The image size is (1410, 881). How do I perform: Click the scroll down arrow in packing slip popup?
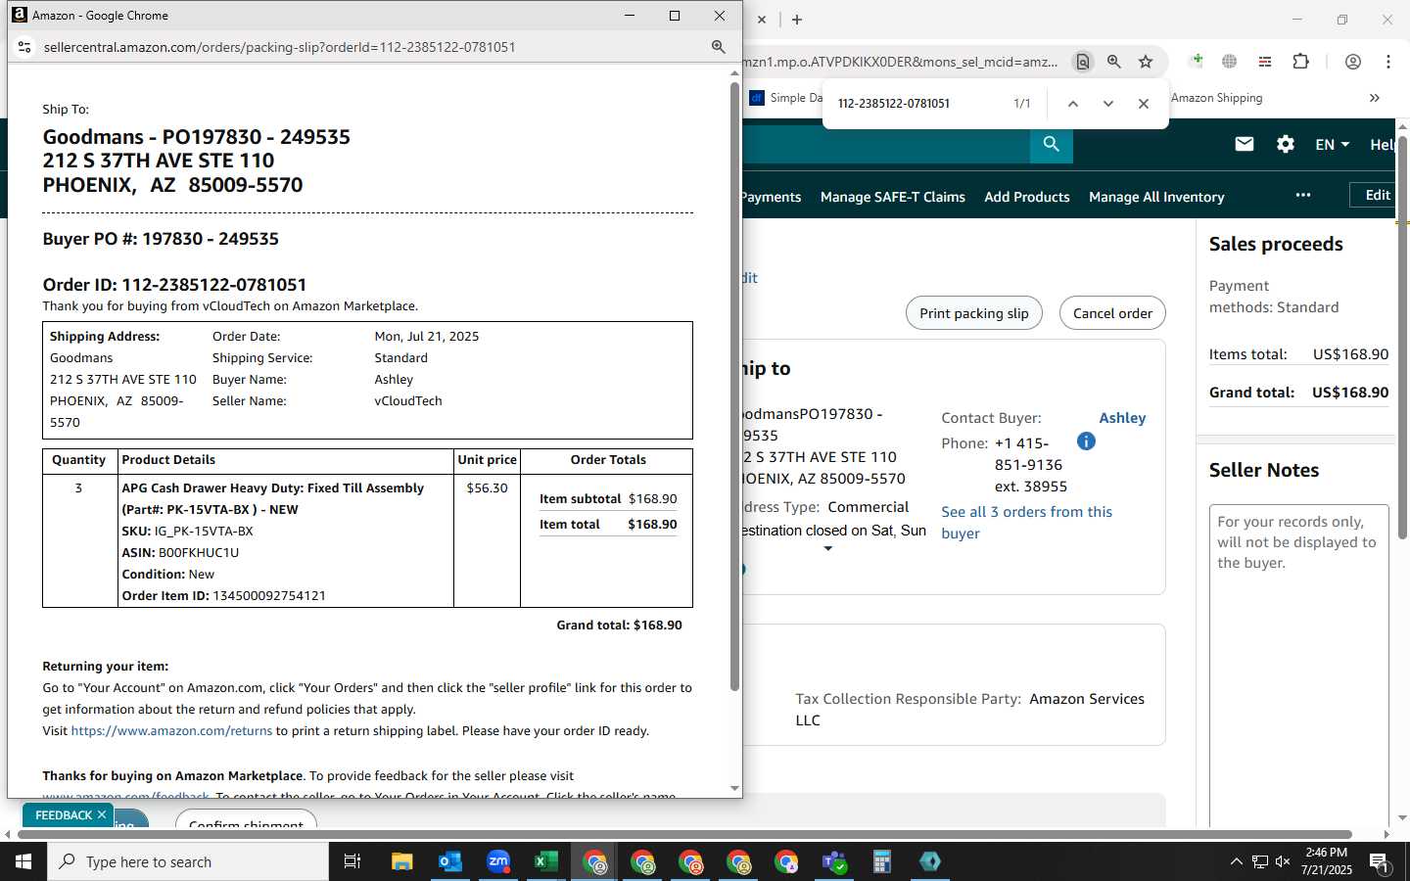tap(734, 789)
